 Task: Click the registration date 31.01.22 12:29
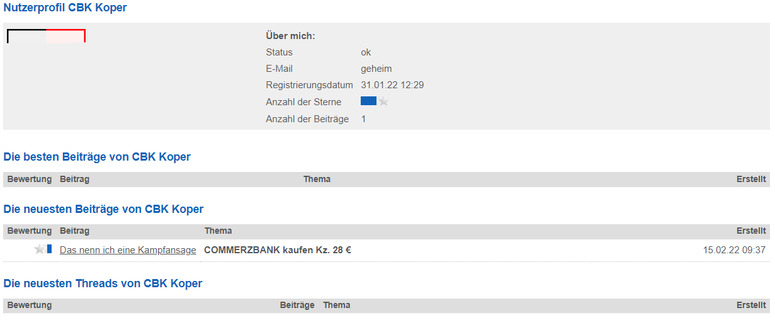pyautogui.click(x=392, y=85)
